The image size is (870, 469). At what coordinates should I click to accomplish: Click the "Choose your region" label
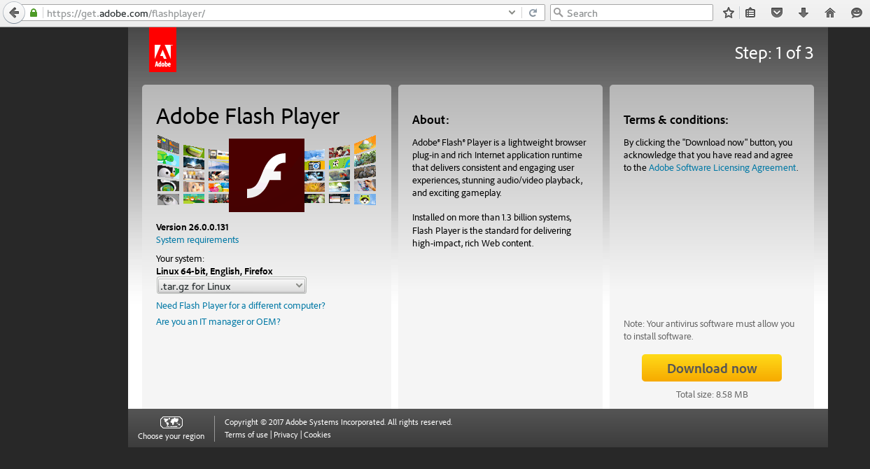171,436
